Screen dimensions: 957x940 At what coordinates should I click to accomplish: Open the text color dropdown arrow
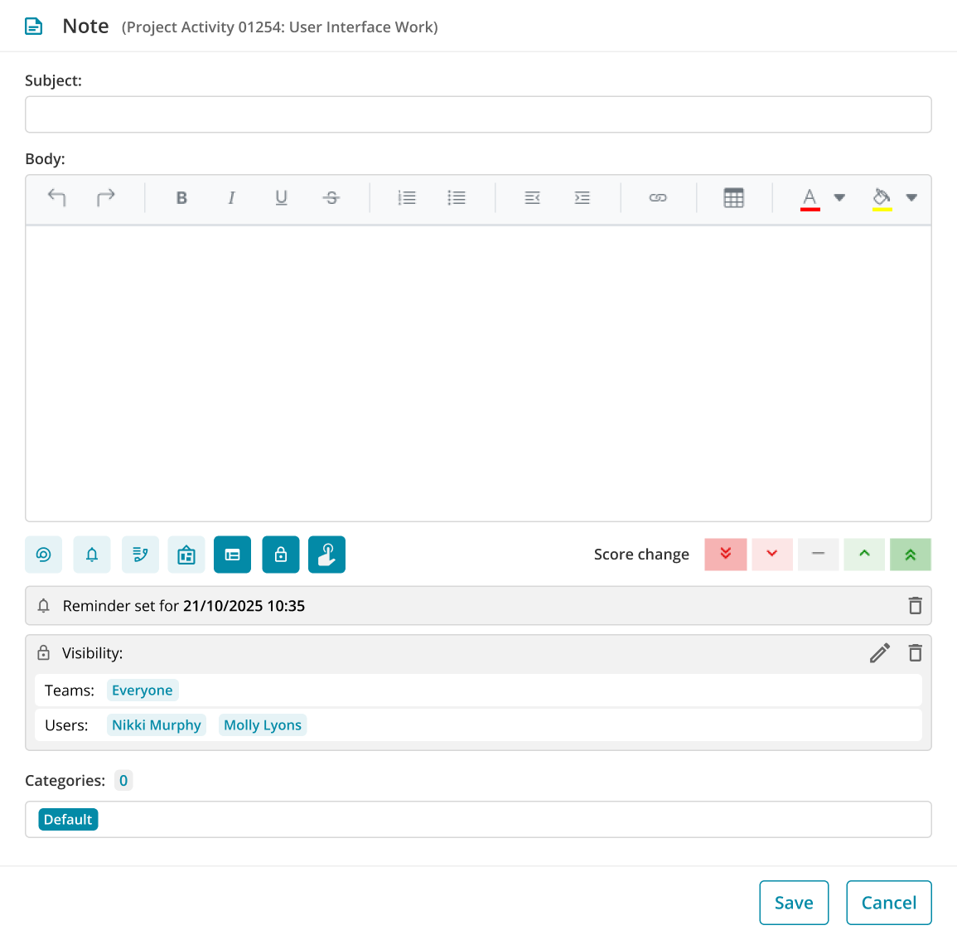point(839,197)
